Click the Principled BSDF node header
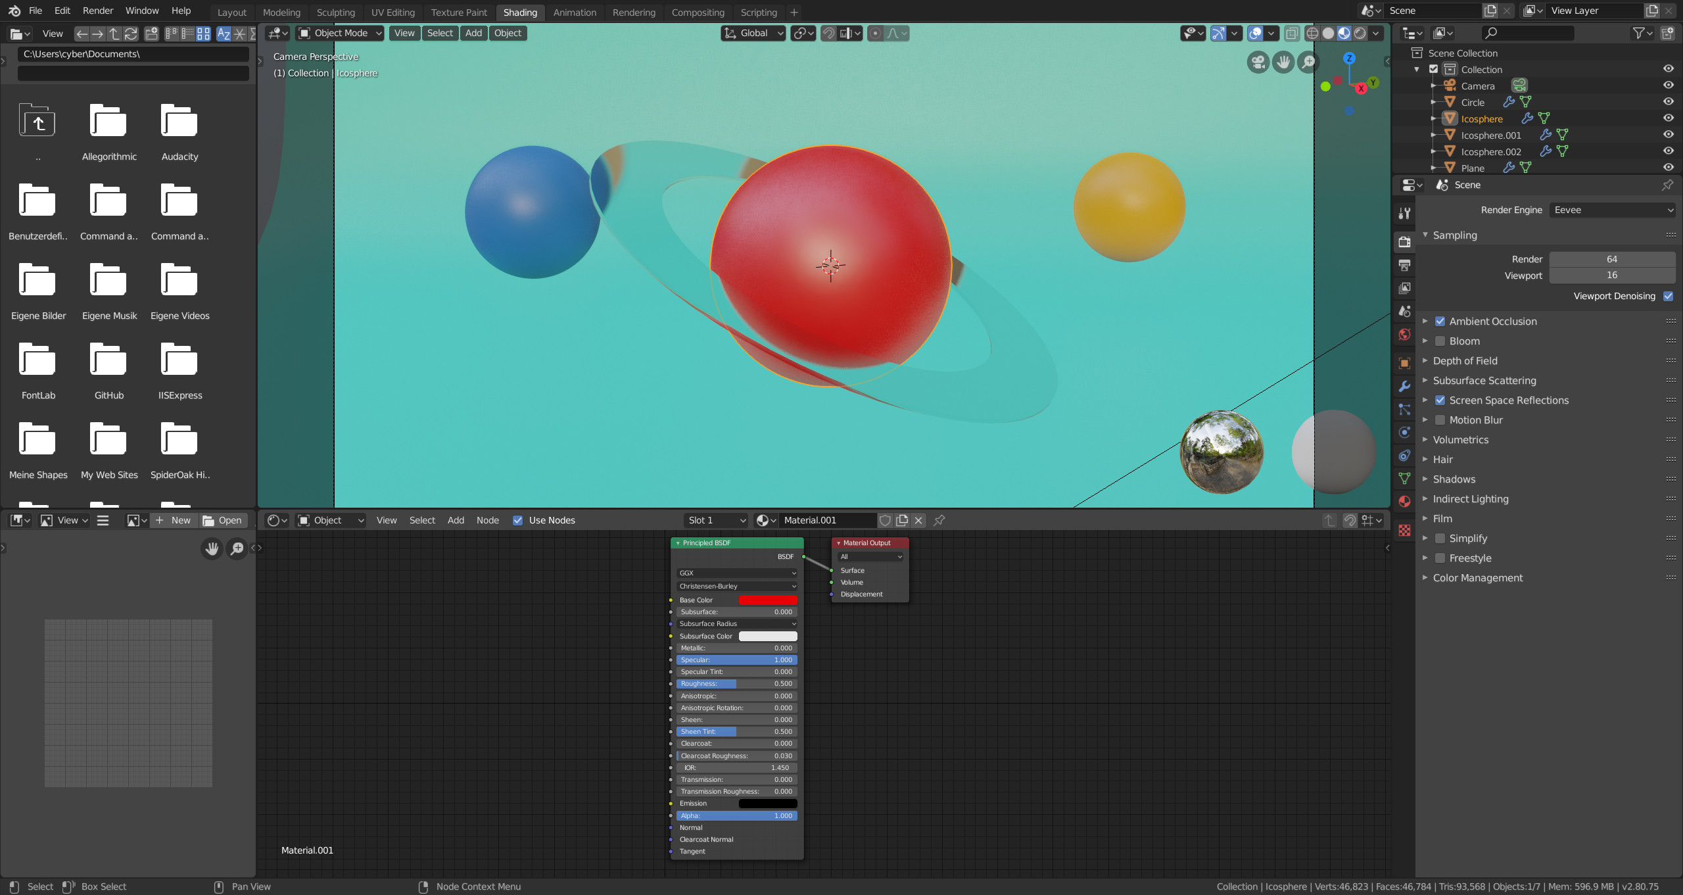 (x=736, y=542)
